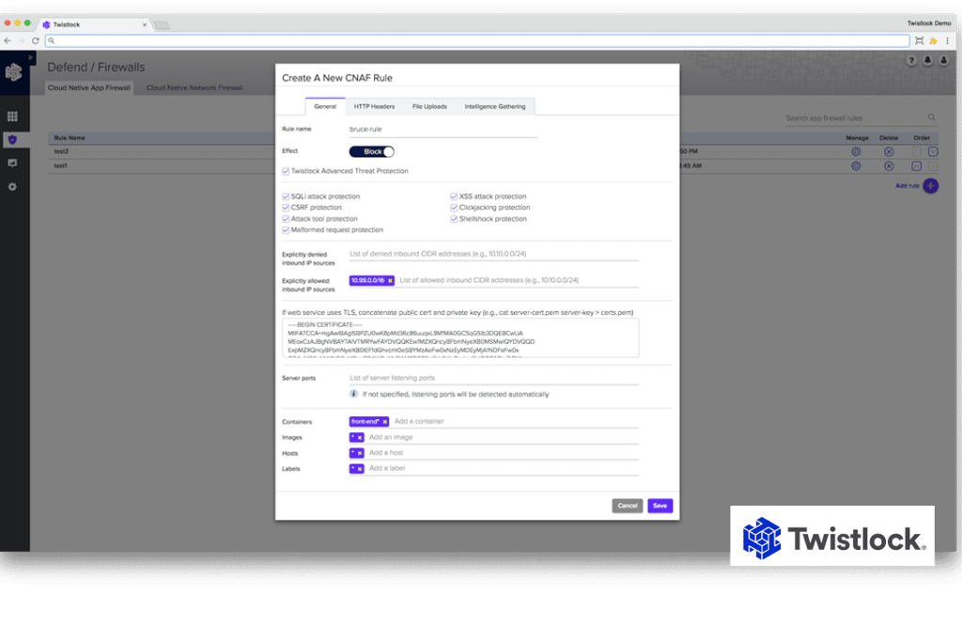Select the test1 rule name
This screenshot has width=962, height=641.
tap(61, 166)
